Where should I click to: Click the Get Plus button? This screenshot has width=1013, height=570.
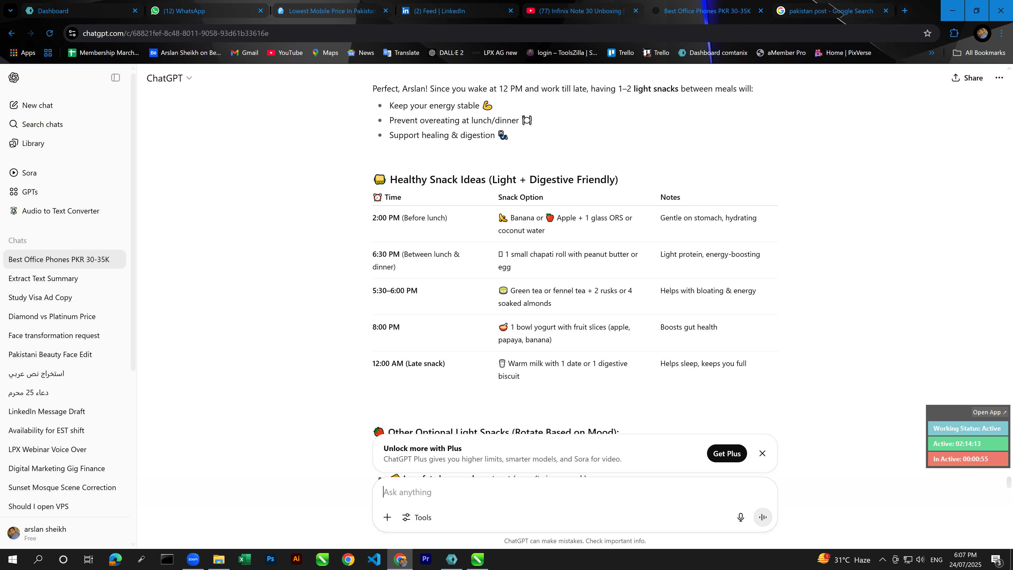[x=727, y=454]
